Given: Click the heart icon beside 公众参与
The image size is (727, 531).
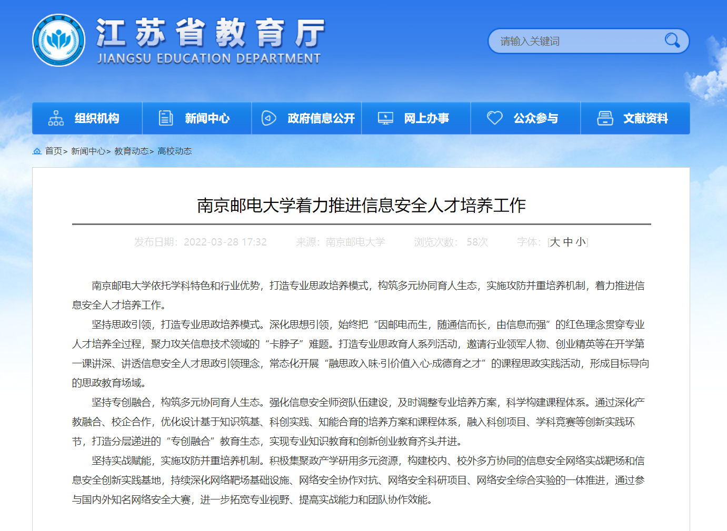Looking at the screenshot, I should click(x=494, y=118).
